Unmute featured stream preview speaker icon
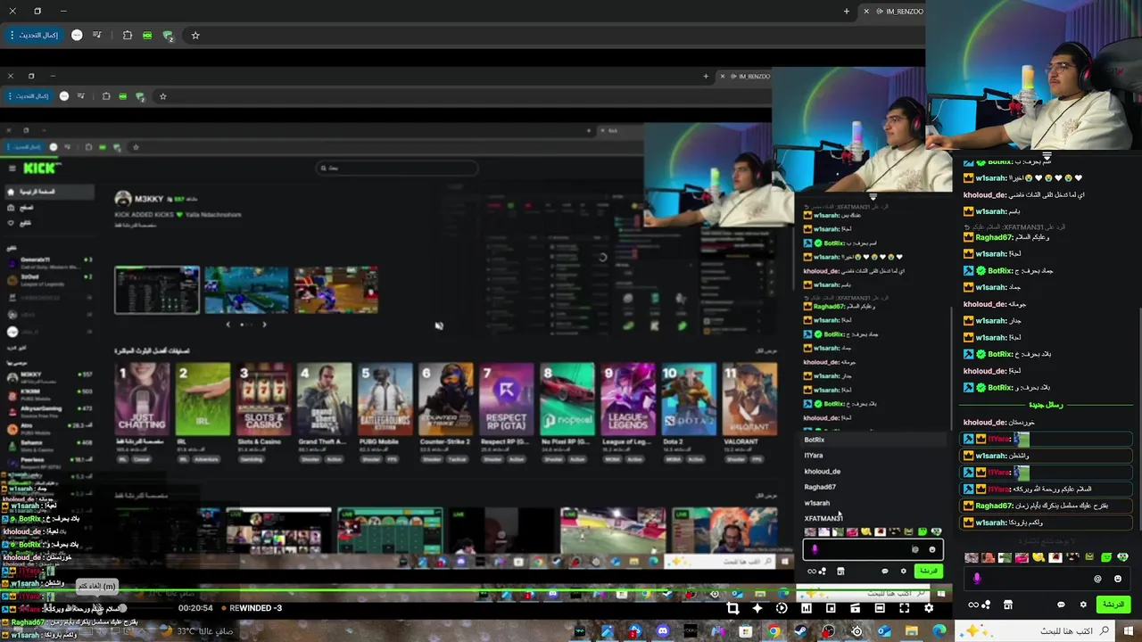 (x=439, y=326)
